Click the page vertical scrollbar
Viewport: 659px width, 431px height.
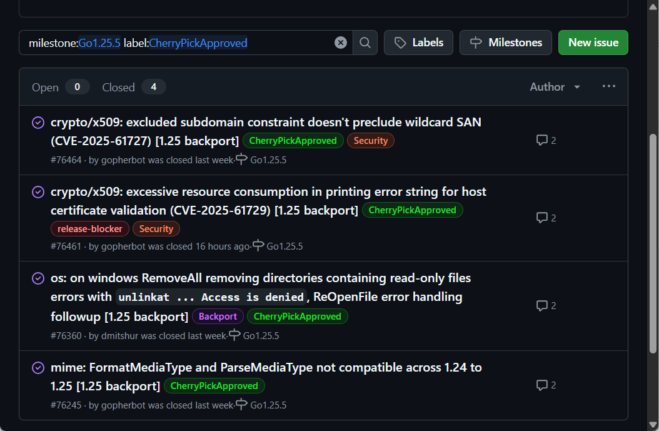click(653, 244)
